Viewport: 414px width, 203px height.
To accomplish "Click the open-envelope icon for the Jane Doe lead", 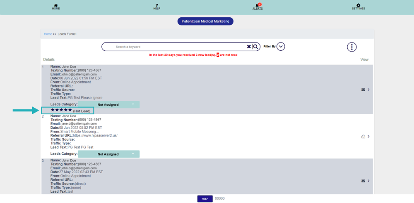I will (363, 137).
